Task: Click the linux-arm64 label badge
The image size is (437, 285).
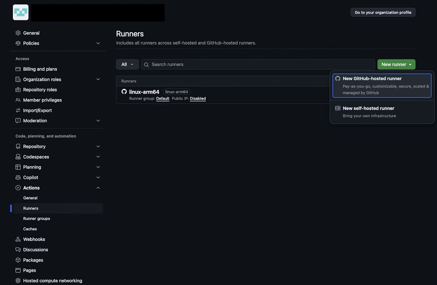Action: [x=177, y=92]
